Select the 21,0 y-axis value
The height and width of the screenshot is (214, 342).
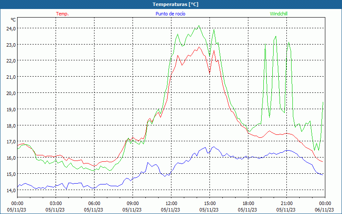[11, 77]
